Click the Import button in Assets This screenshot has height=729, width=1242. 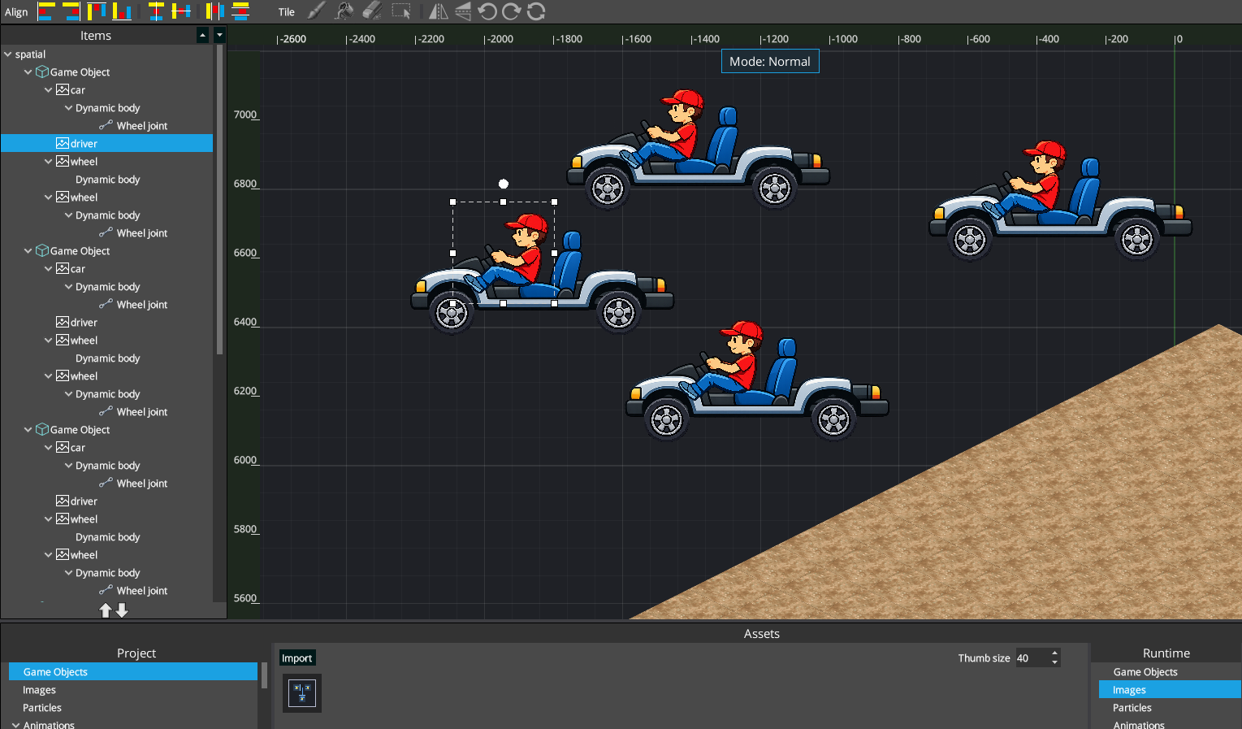click(297, 658)
